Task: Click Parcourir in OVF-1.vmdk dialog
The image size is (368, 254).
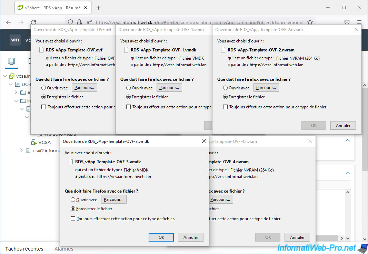Action: coord(169,88)
